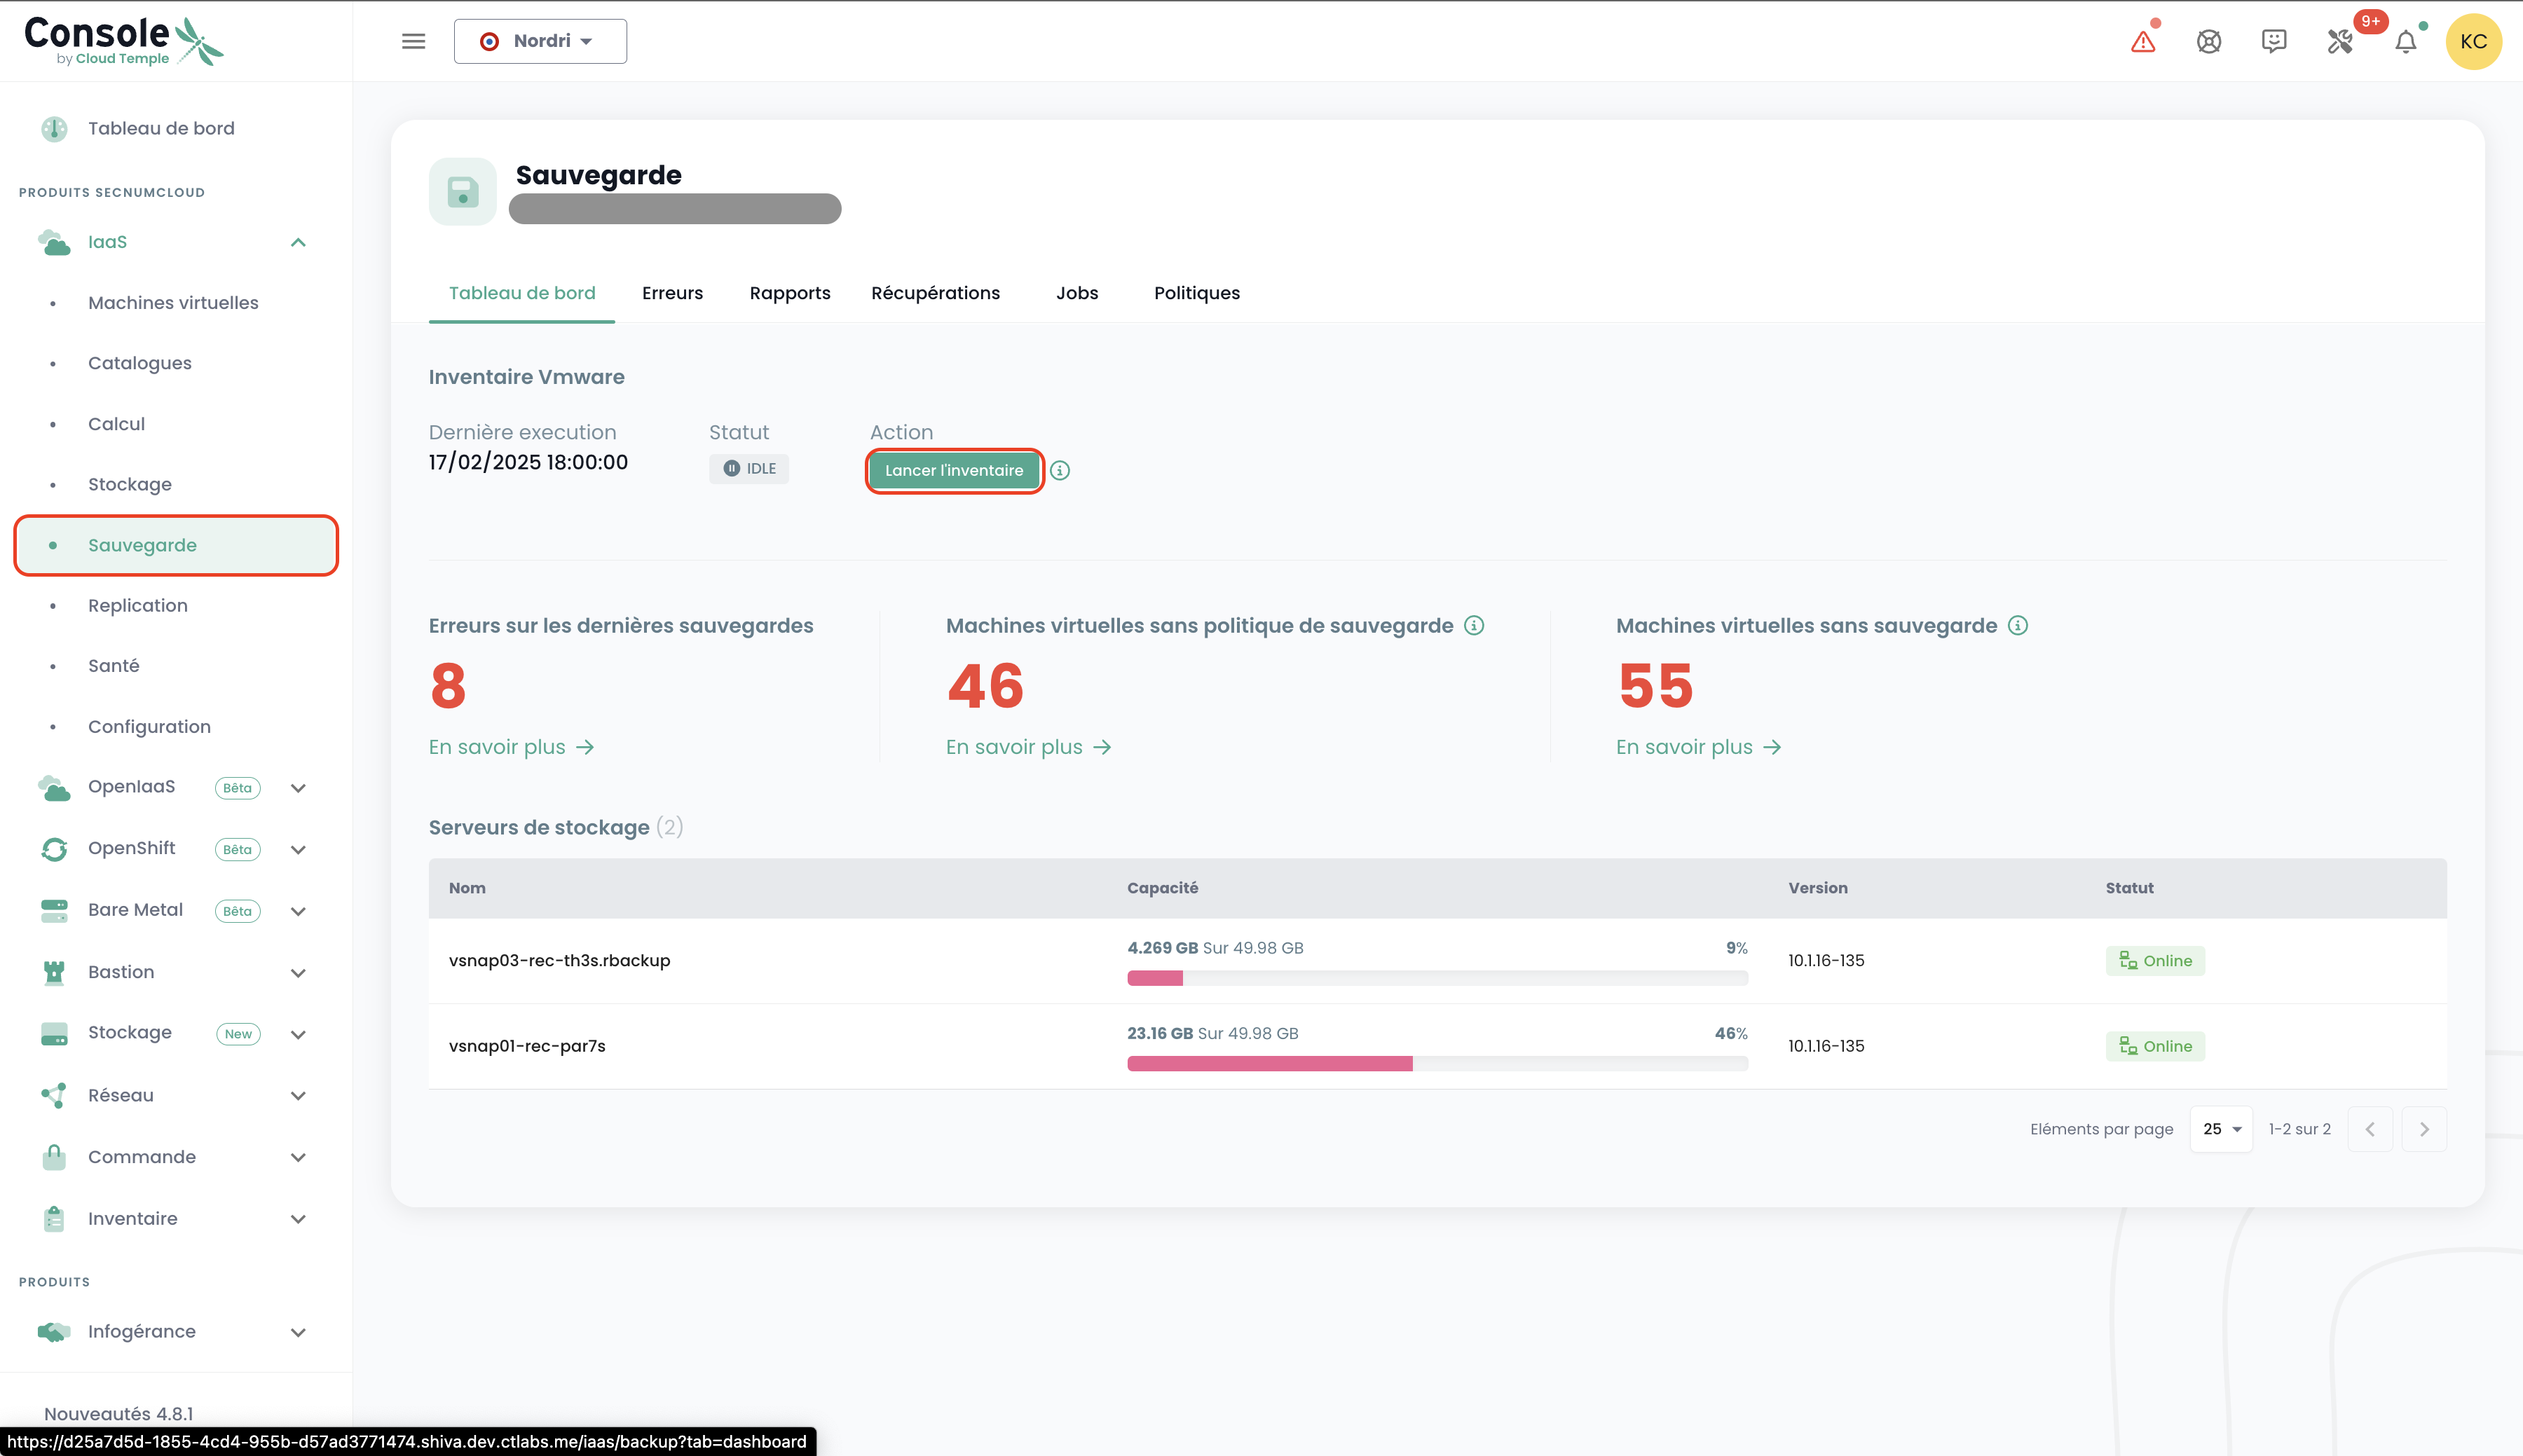The image size is (2523, 1456).
Task: Open the Nordri tenant dropdown
Action: [540, 42]
